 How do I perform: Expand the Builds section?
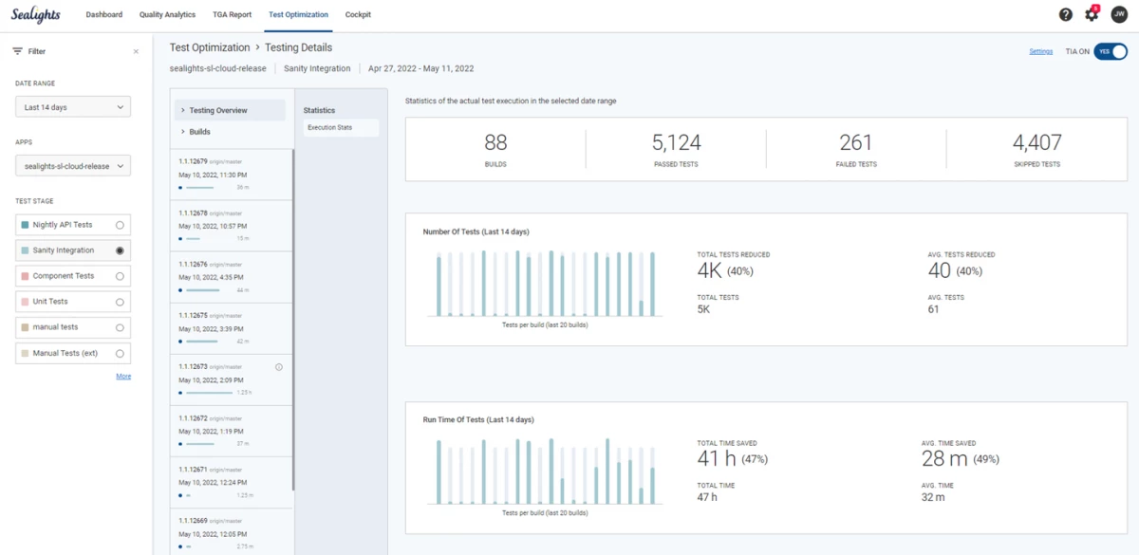230,132
